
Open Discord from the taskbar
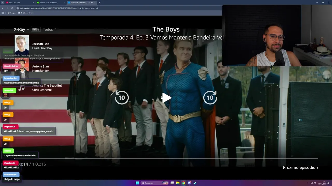click(189, 183)
